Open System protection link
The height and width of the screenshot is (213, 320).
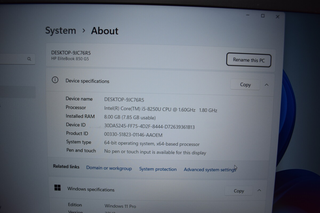click(x=158, y=169)
